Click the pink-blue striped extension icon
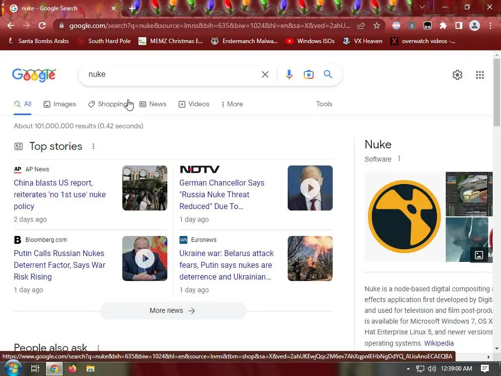501x376 pixels. pos(396,25)
